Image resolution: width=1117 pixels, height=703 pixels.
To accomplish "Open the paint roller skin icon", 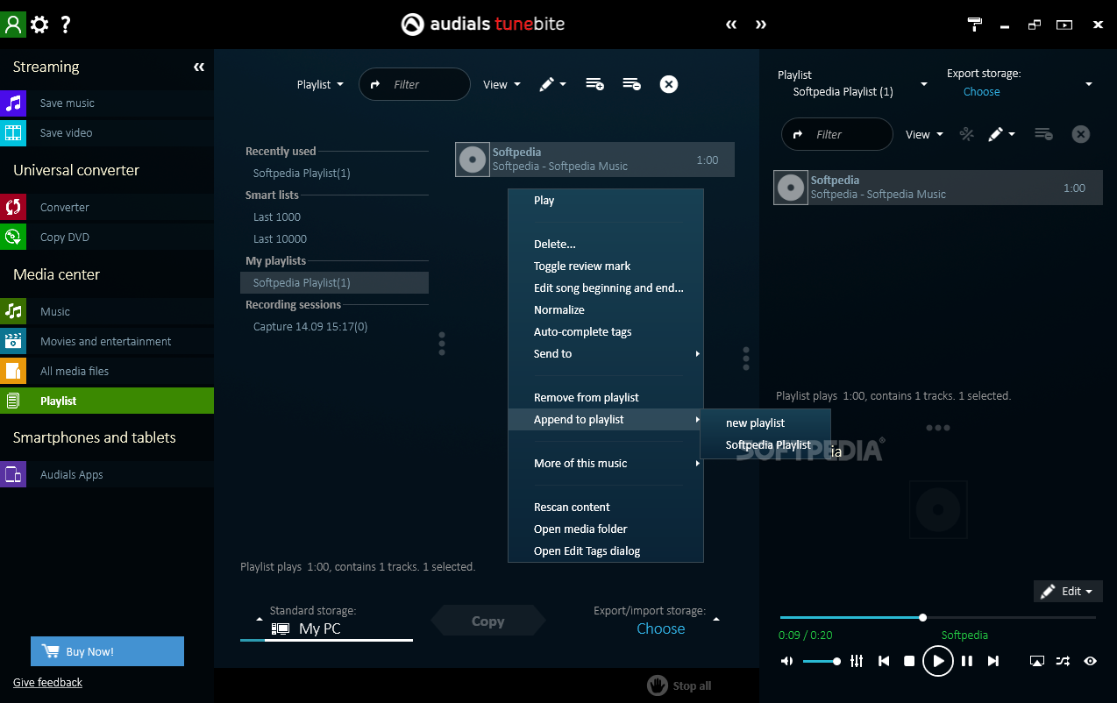I will tap(975, 25).
